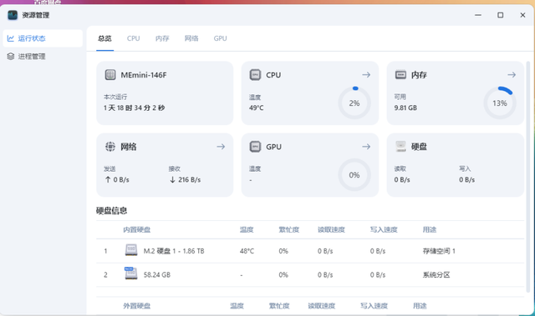Screen dimensions: 535x316
Task: Click the MEmini-146F device icon
Action: [x=110, y=75]
